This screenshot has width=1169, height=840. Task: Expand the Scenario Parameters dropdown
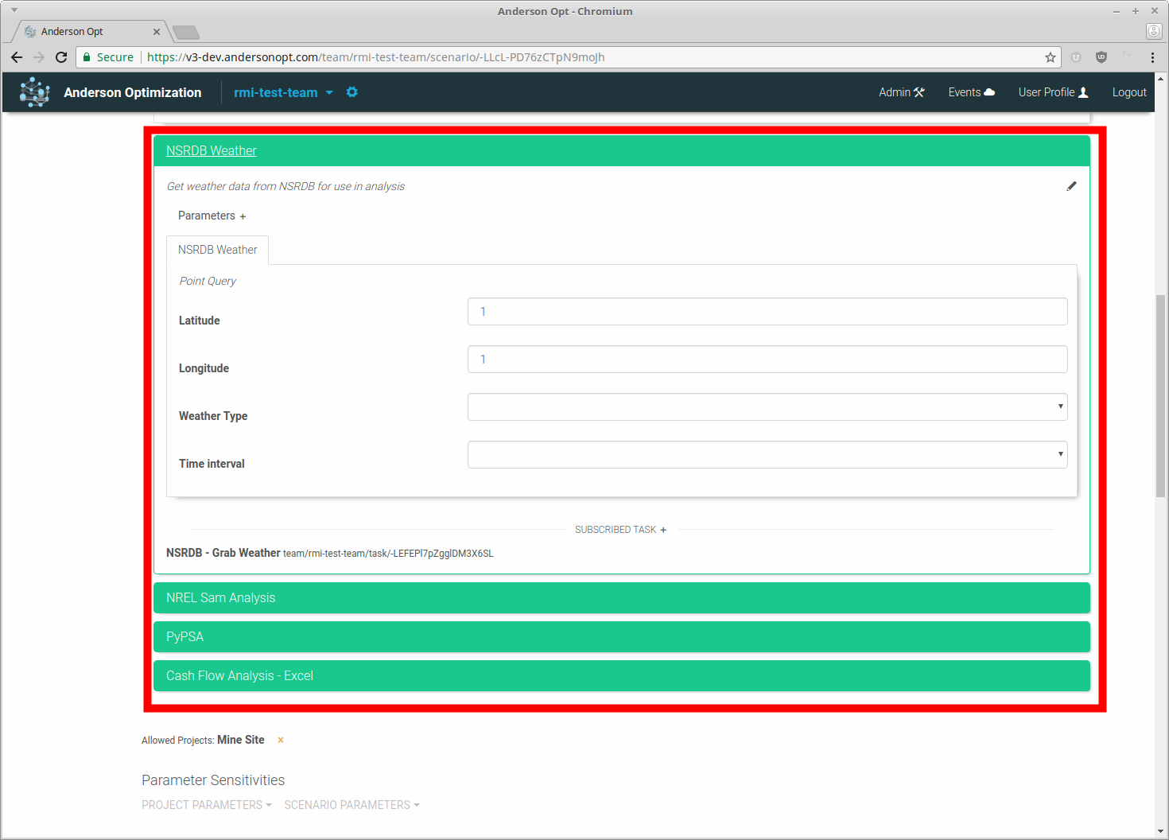coord(351,805)
